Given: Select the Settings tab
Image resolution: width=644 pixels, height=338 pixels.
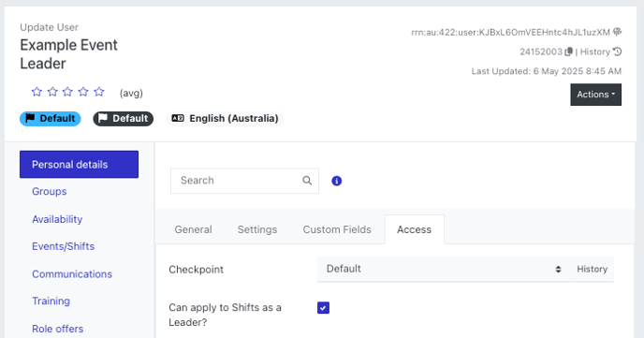Looking at the screenshot, I should click(x=257, y=229).
